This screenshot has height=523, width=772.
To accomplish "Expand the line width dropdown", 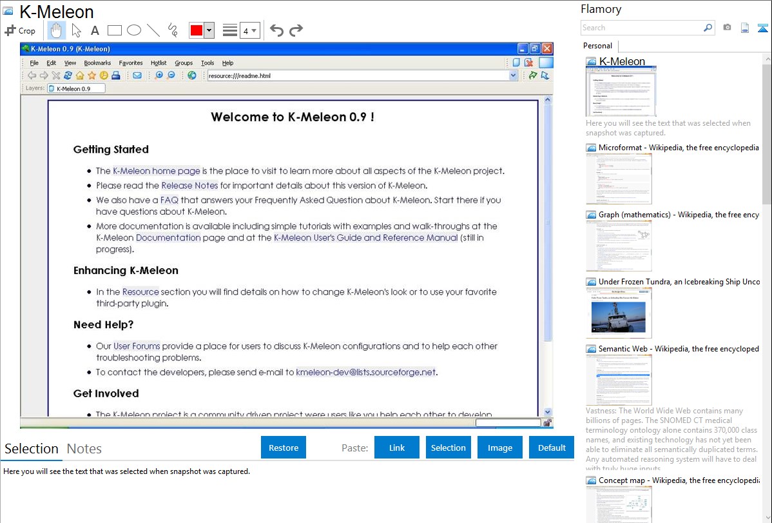I will coord(249,30).
